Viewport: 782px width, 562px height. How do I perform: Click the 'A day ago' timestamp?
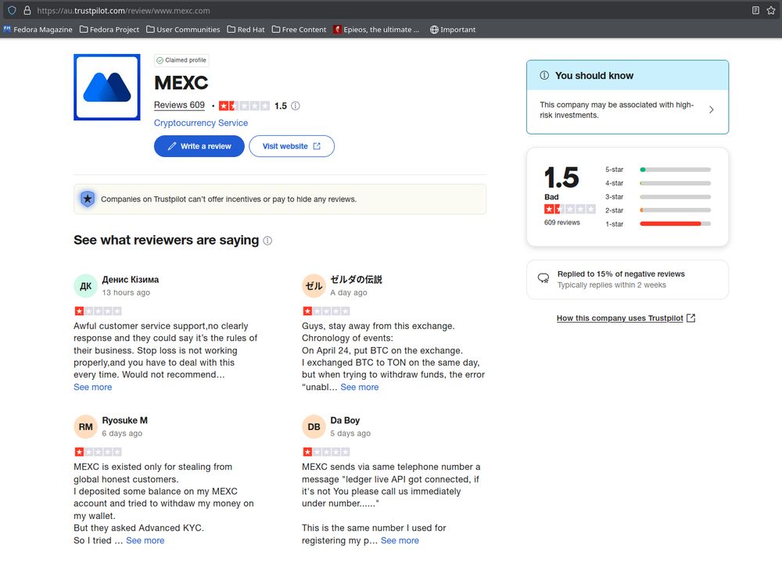[x=349, y=292]
